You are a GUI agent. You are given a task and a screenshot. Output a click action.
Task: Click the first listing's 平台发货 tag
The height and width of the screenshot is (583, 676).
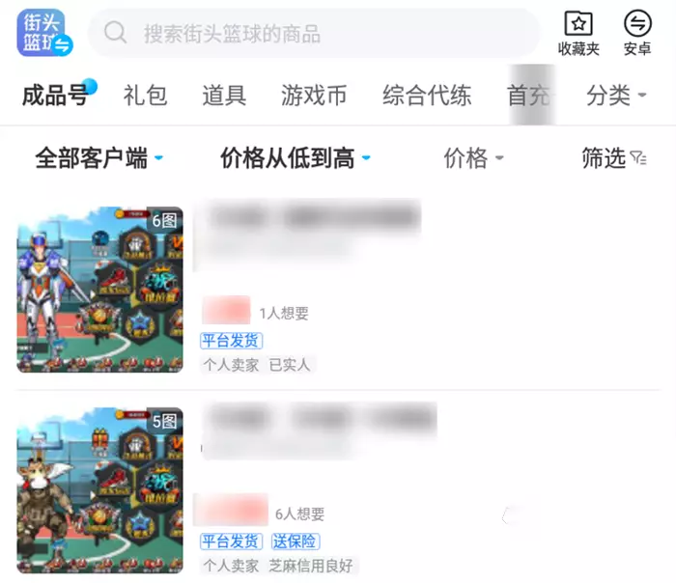click(x=231, y=341)
